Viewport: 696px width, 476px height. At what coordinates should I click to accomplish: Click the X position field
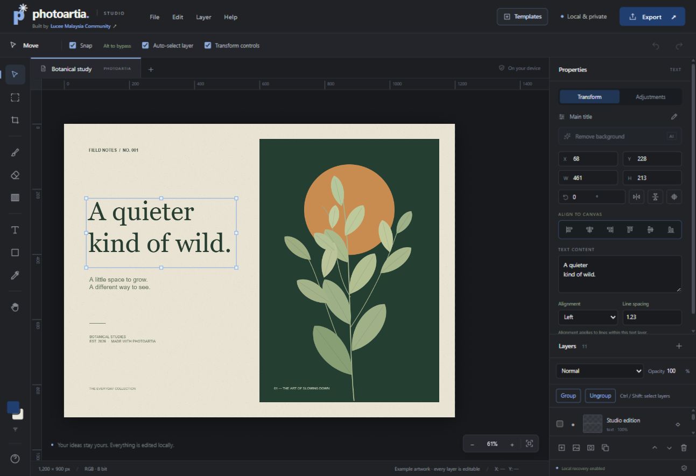point(588,159)
